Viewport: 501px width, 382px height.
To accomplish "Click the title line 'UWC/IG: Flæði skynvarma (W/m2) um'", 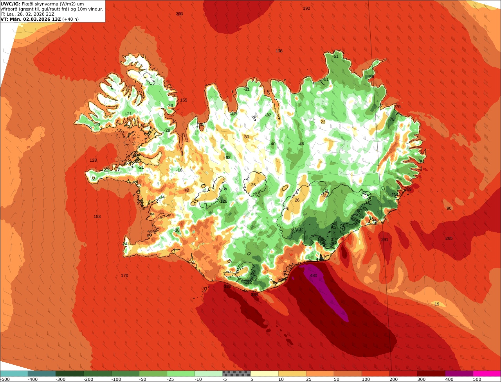I will click(x=42, y=4).
